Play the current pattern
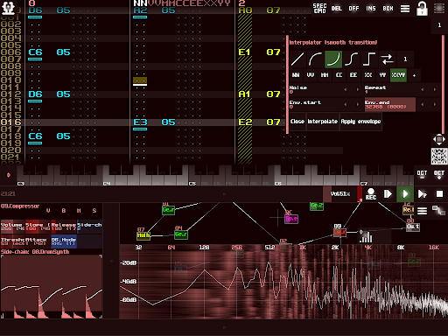This screenshot has width=448, height=336. click(422, 194)
